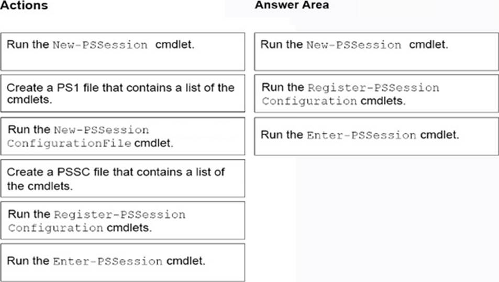The height and width of the screenshot is (282, 499).
Task: Select Enter-PSSession cmdlet box in Actions list
Action: [123, 262]
